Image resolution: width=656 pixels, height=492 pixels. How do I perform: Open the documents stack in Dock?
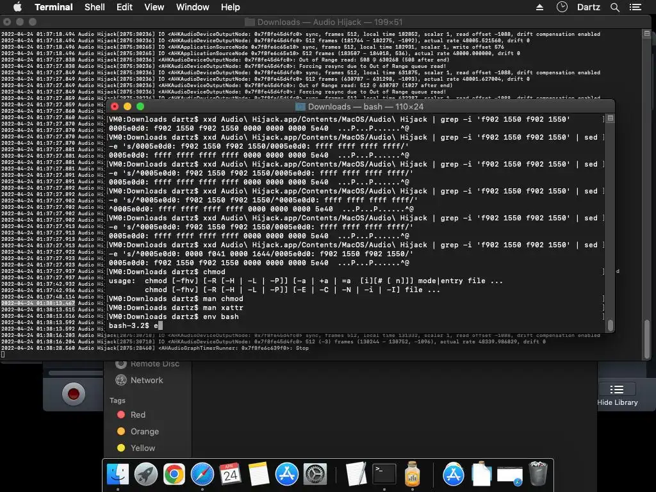(482, 474)
